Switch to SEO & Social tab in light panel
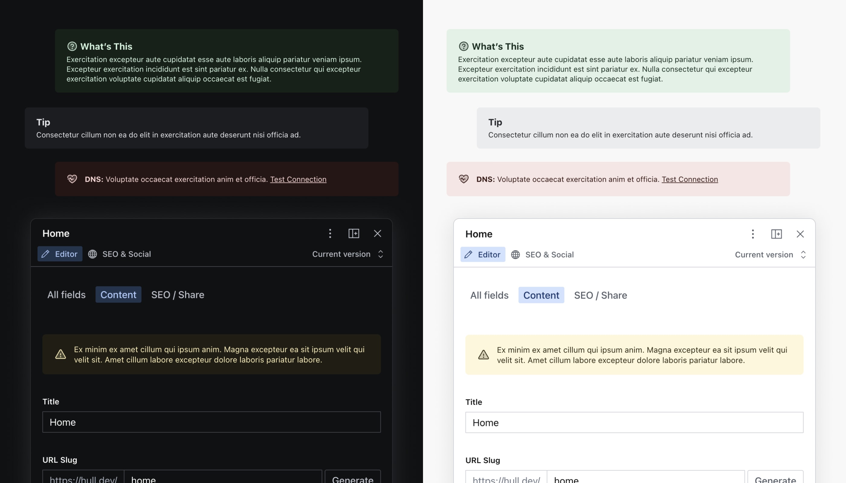The width and height of the screenshot is (846, 483). pyautogui.click(x=543, y=255)
